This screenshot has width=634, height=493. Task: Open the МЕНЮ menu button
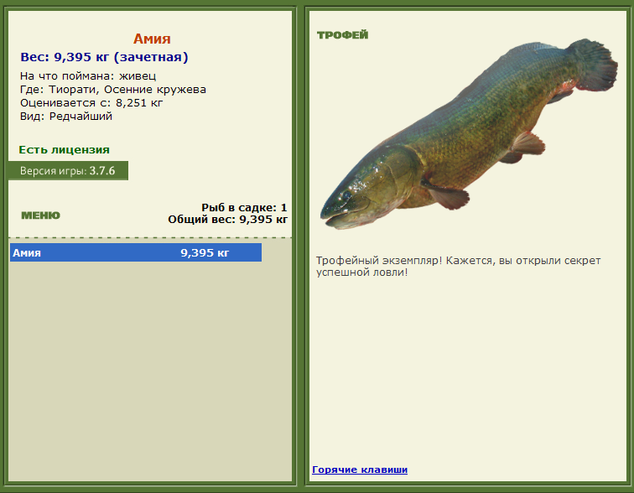pos(40,215)
